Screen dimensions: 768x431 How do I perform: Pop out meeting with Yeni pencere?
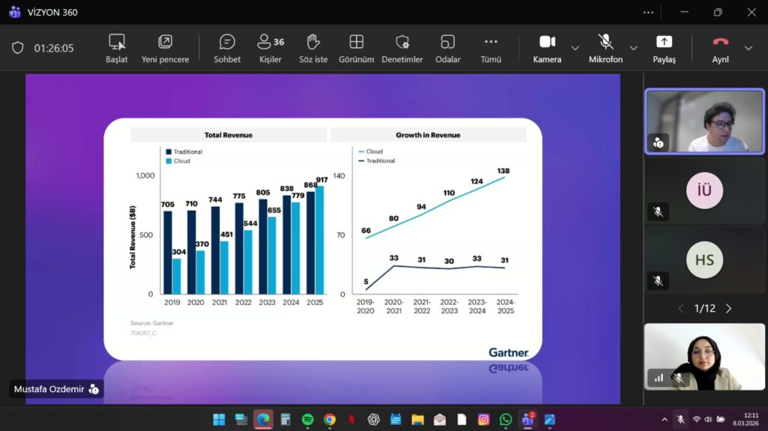coord(165,48)
